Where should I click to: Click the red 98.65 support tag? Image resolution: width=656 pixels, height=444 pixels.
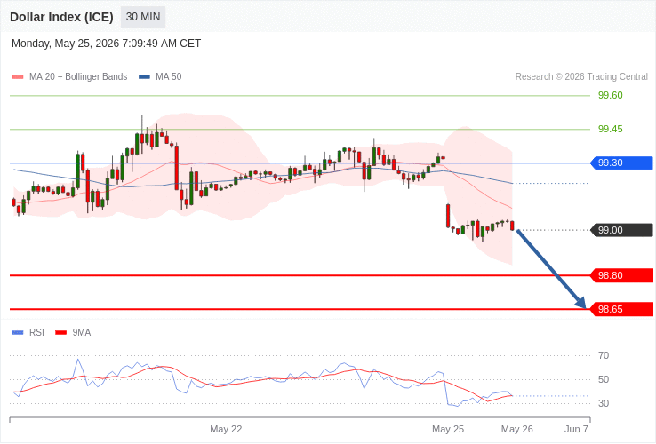tap(621, 309)
